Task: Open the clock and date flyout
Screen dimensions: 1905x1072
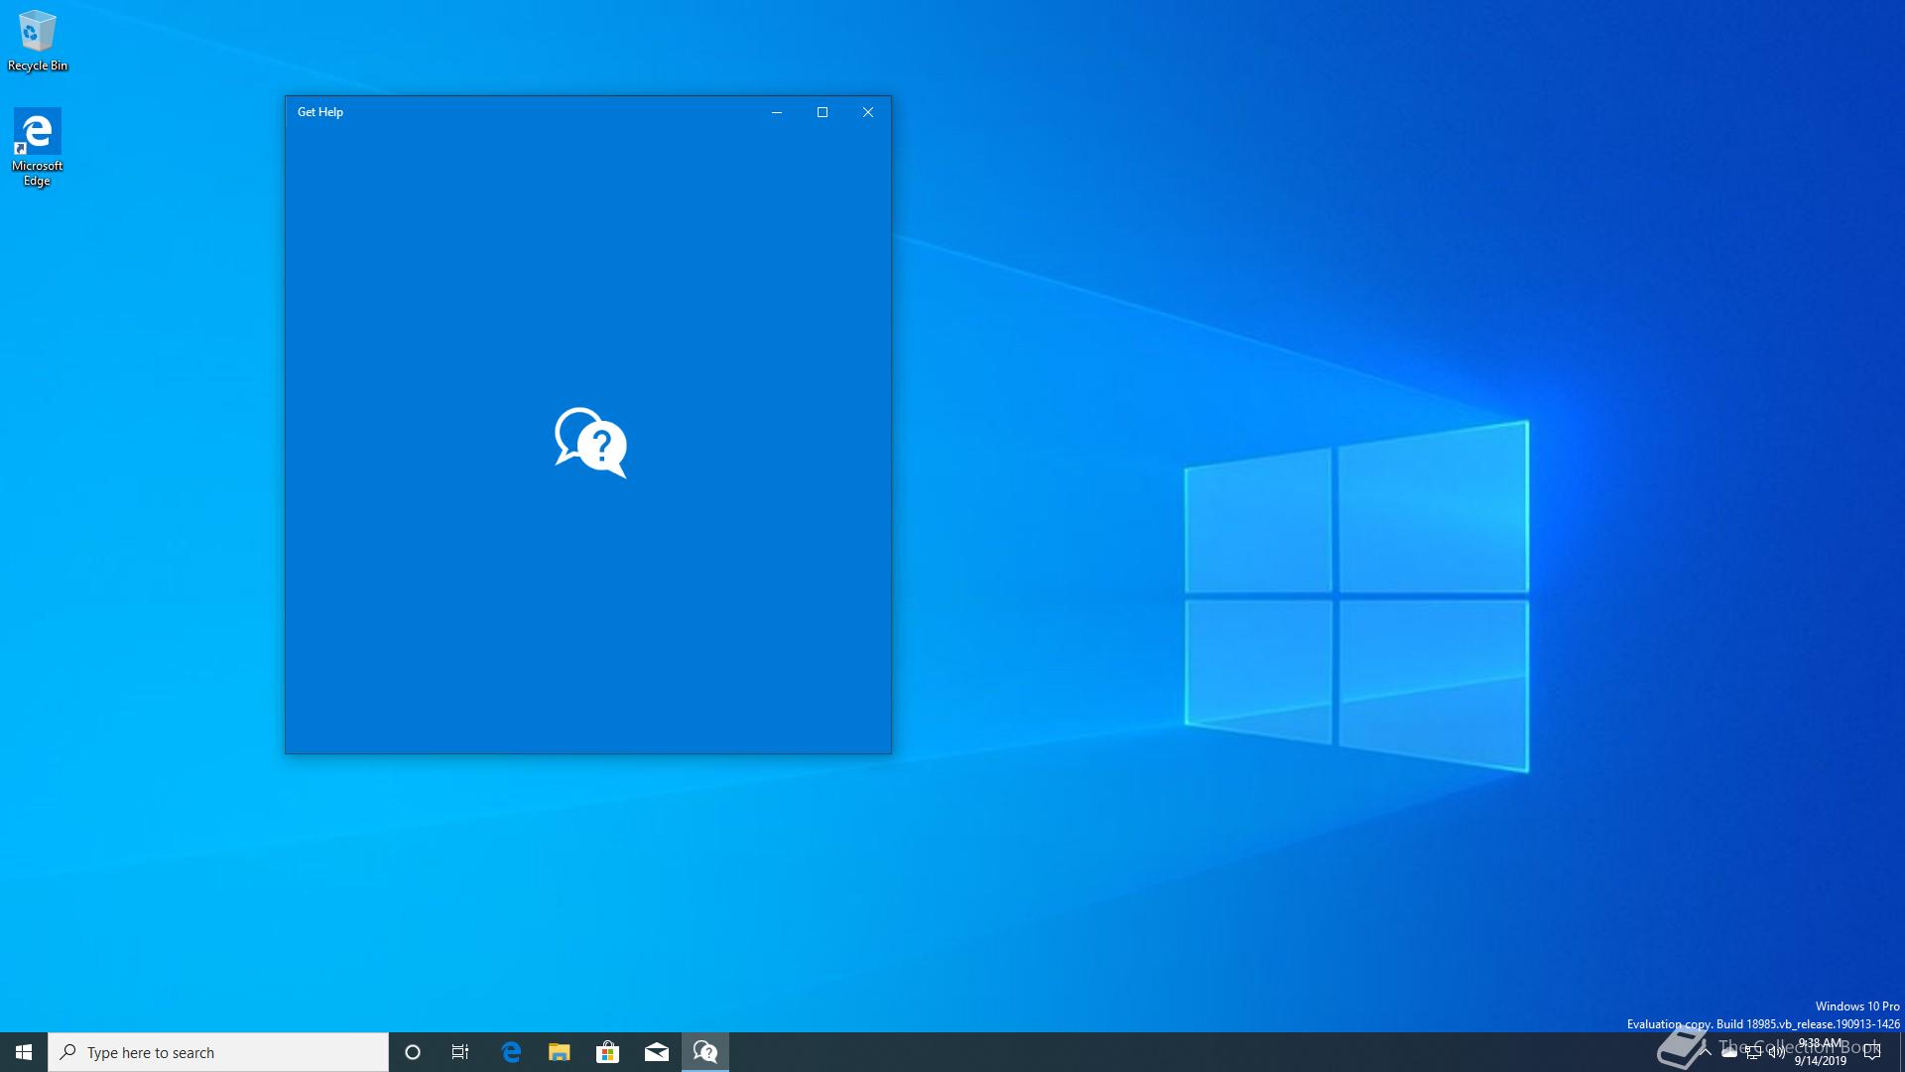Action: [1821, 1052]
